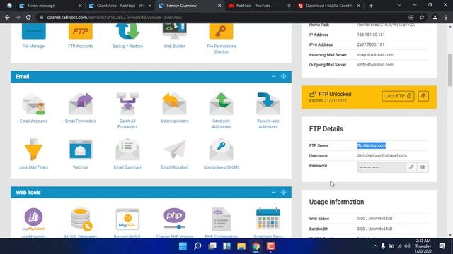Open Email Migration
Image resolution: width=453 pixels, height=254 pixels.
pyautogui.click(x=174, y=154)
